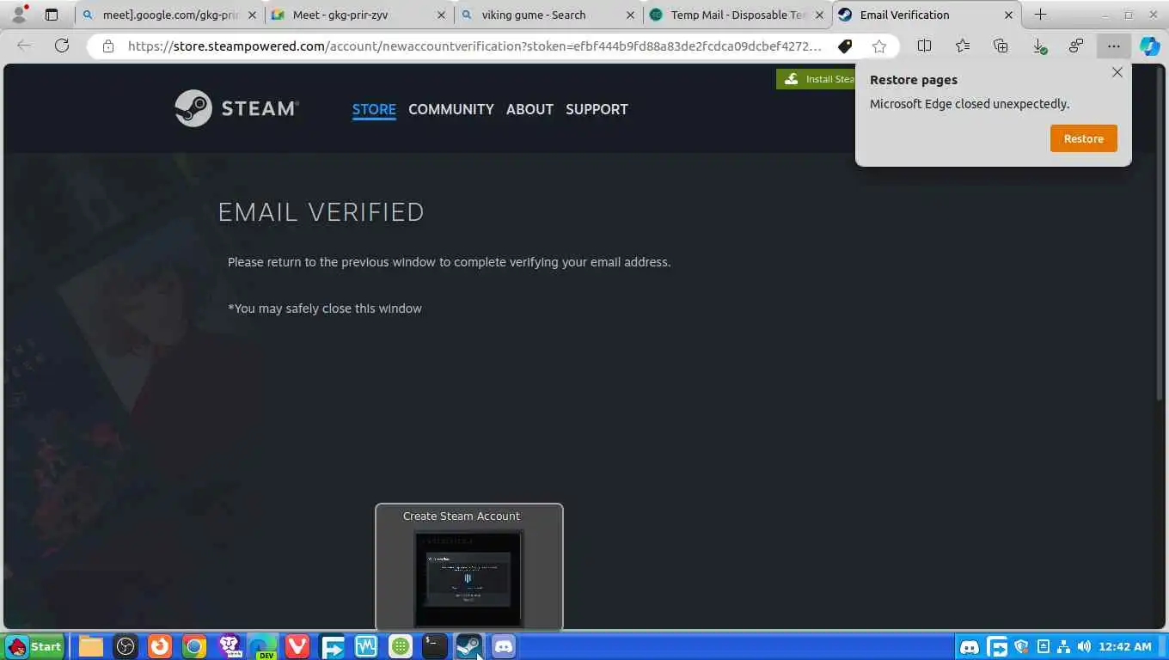Open the Start menu
Image resolution: width=1169 pixels, height=660 pixels.
coord(34,646)
